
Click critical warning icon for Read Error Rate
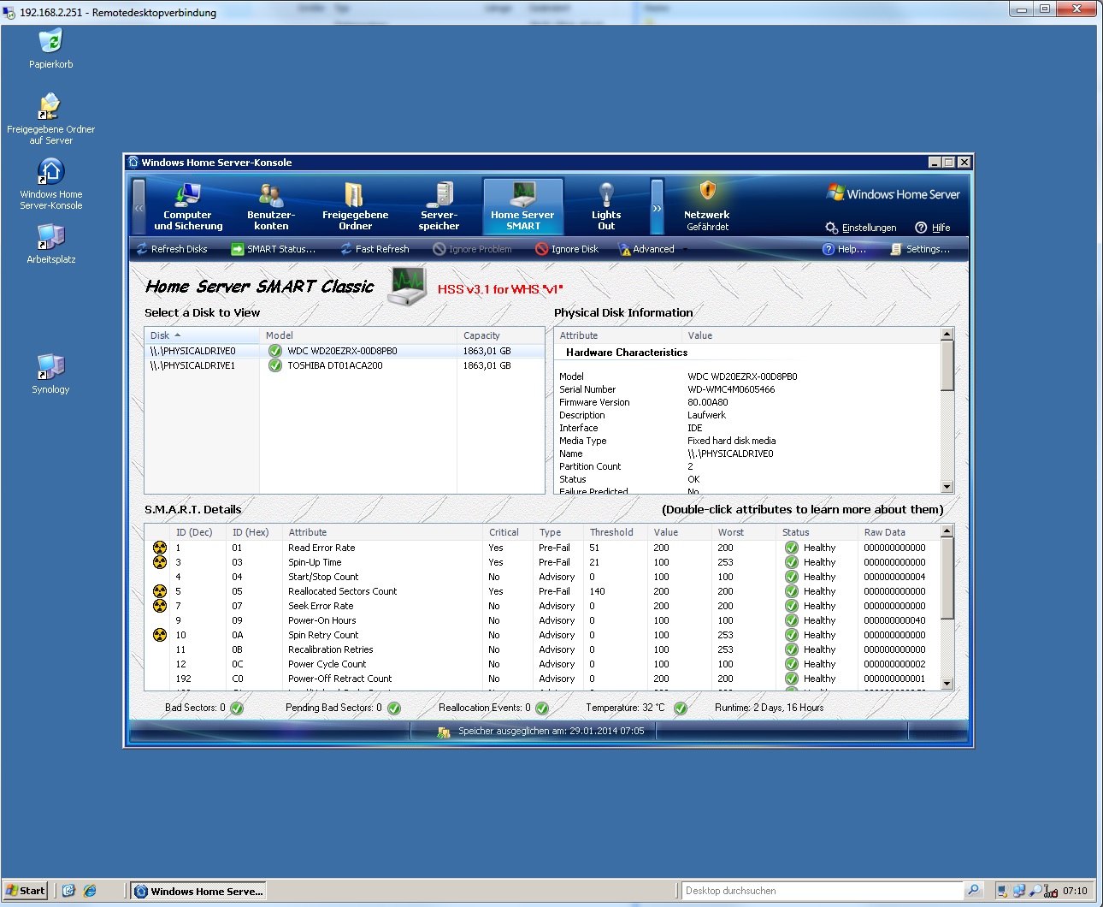coord(160,548)
